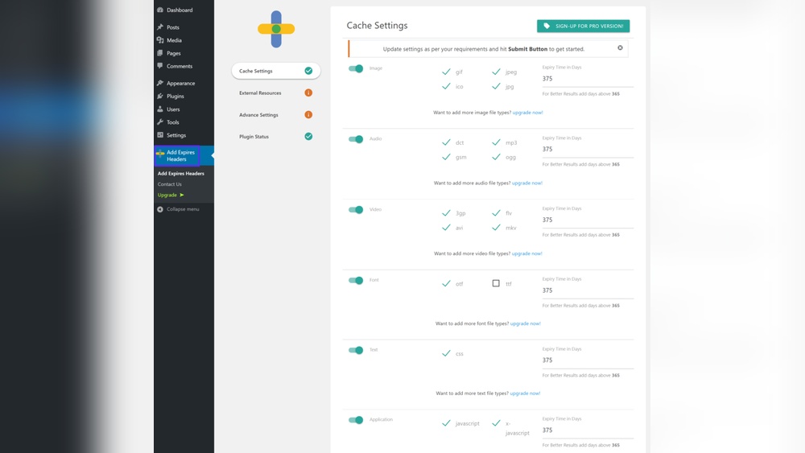
Task: Click the large plugin plus logo
Action: tap(276, 29)
